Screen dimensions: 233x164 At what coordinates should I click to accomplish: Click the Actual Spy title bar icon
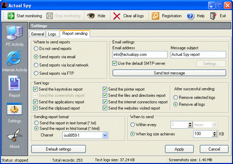(x=4, y=6)
